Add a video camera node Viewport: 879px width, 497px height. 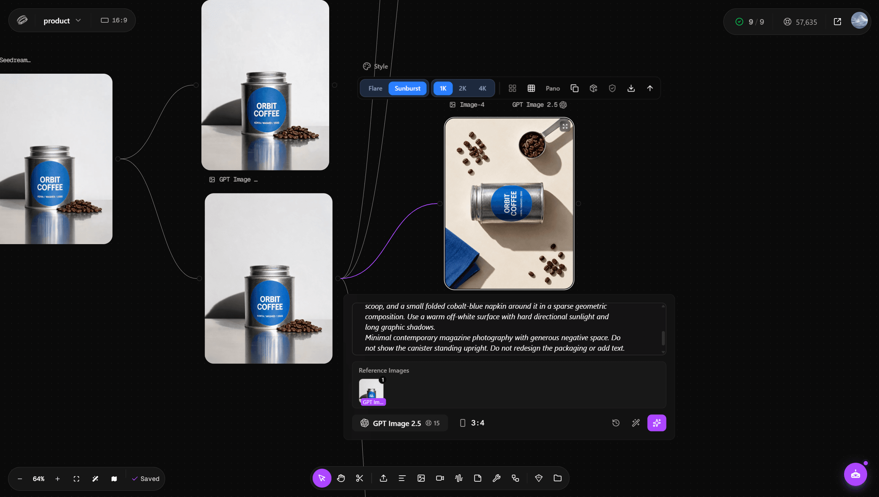point(440,478)
